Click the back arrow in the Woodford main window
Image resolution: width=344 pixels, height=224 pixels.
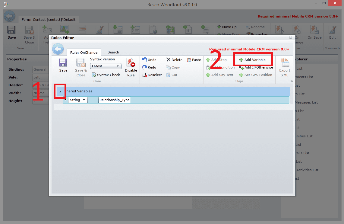tap(9, 16)
